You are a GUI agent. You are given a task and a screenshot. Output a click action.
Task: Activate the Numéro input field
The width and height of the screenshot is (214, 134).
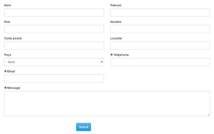[x=160, y=29]
